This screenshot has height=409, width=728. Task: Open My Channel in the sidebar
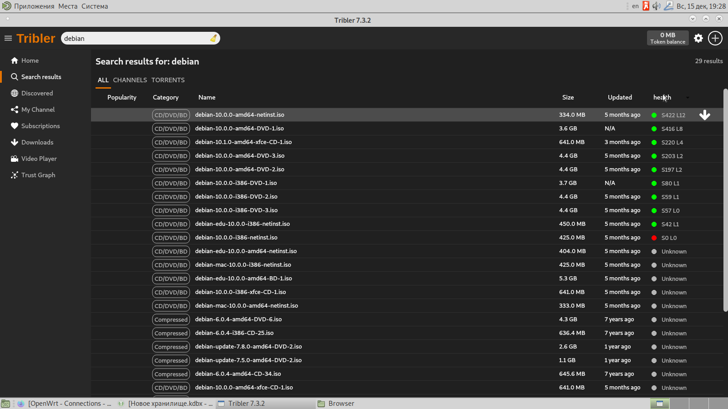(x=33, y=110)
